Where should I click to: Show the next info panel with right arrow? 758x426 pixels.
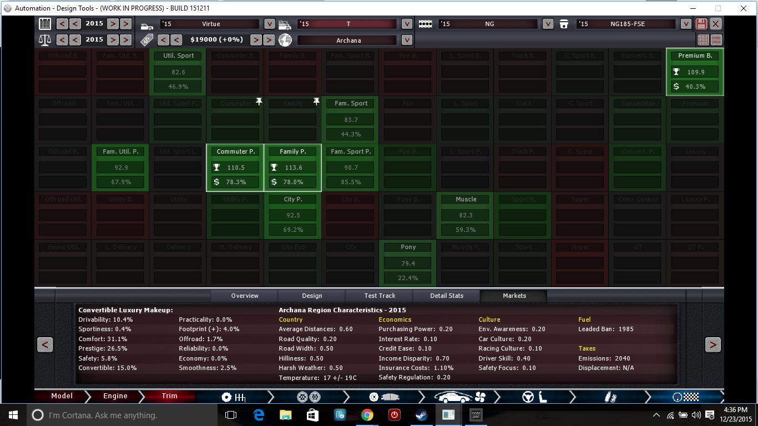(713, 344)
